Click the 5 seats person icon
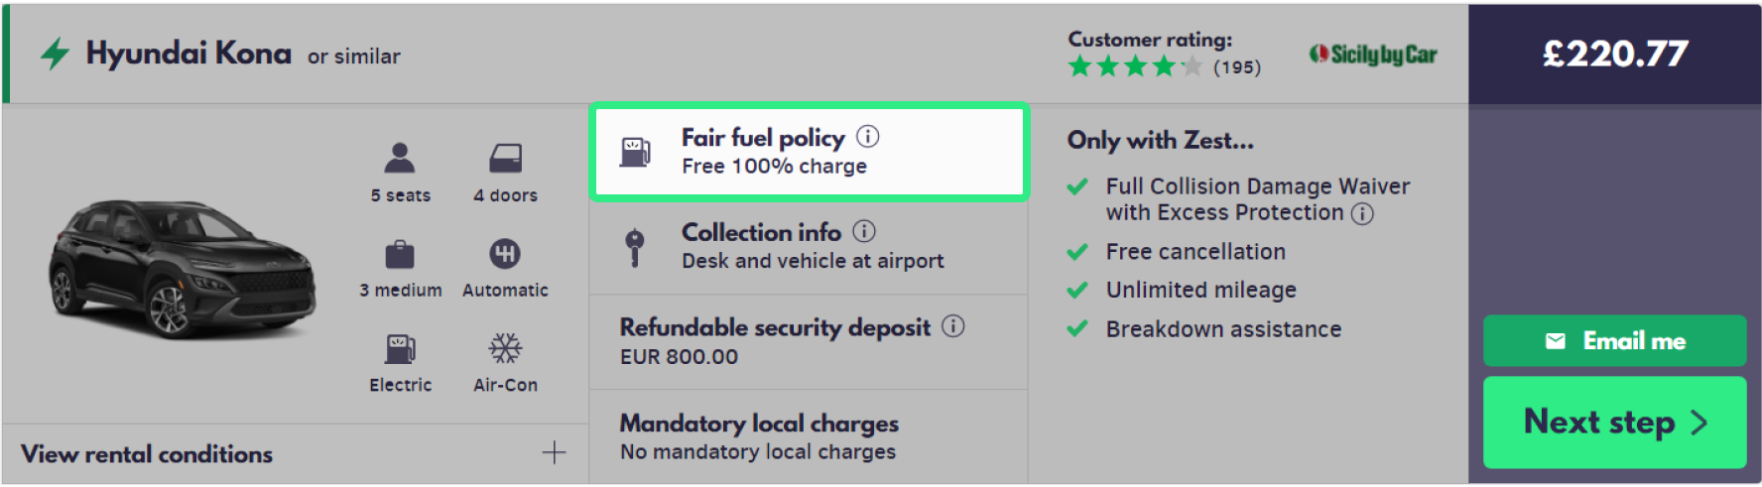The image size is (1762, 487). 400,158
